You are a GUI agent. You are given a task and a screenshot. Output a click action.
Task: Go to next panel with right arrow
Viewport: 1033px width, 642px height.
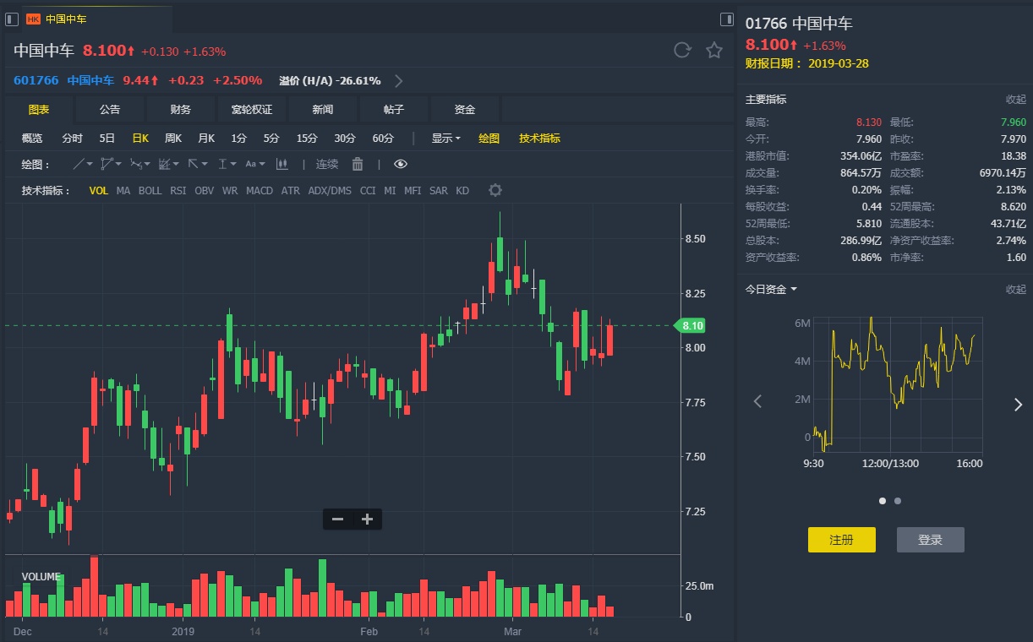coord(1018,405)
